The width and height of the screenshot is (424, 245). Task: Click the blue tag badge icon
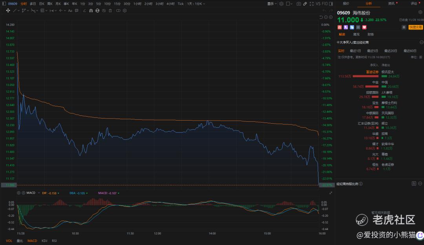coord(352,27)
